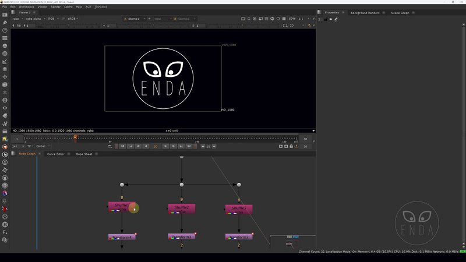Switch to the Background Renders tab

coord(365,13)
